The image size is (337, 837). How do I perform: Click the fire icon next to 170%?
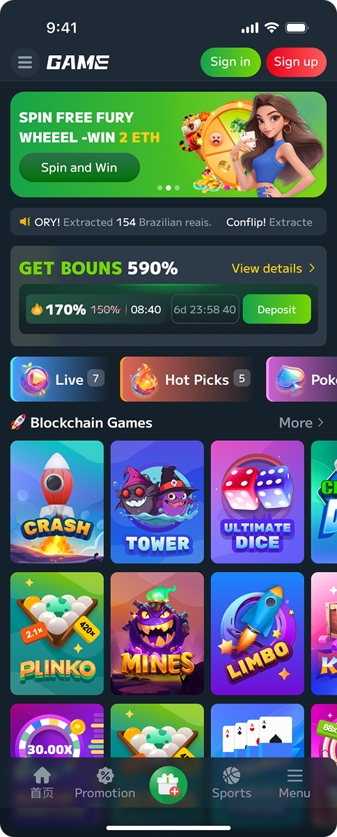click(x=37, y=309)
